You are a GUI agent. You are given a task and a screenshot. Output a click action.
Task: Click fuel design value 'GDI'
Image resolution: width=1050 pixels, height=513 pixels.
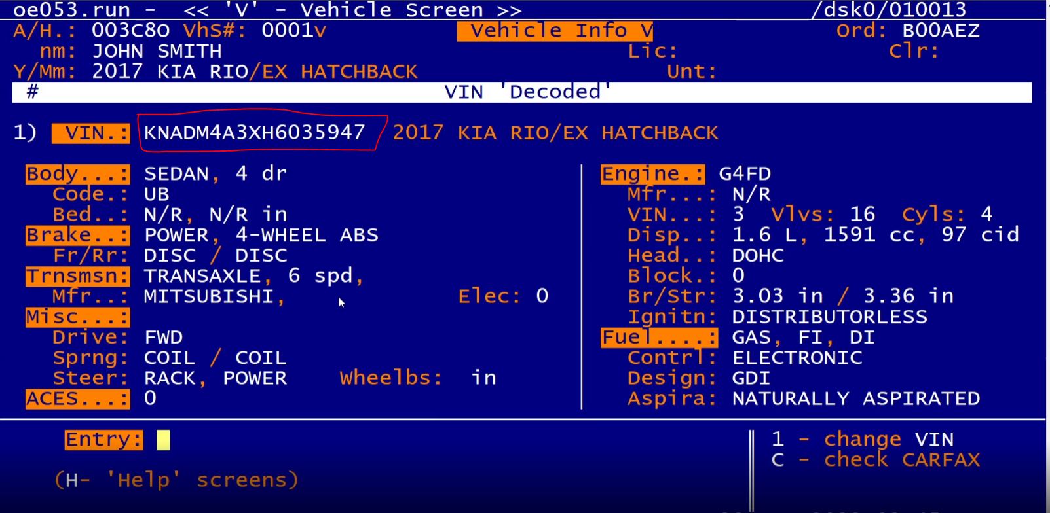tap(751, 378)
